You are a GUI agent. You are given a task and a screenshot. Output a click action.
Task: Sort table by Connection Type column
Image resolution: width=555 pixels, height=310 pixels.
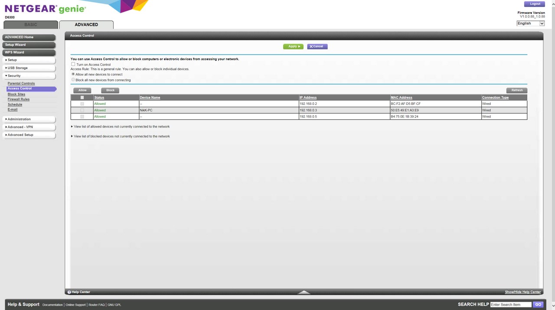coord(495,98)
